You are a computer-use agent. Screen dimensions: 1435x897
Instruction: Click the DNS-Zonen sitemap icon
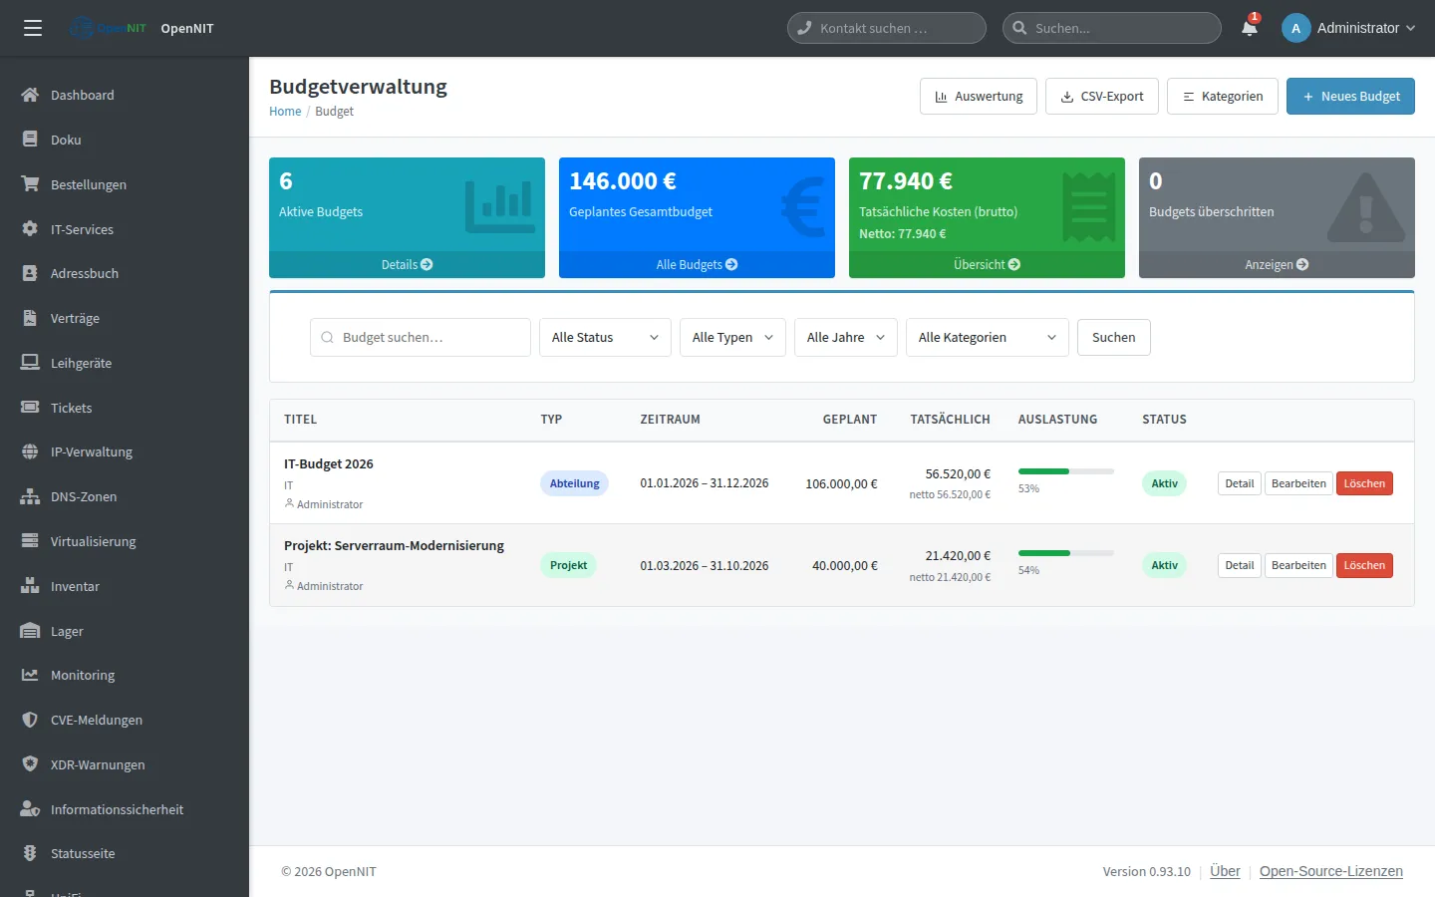point(30,496)
